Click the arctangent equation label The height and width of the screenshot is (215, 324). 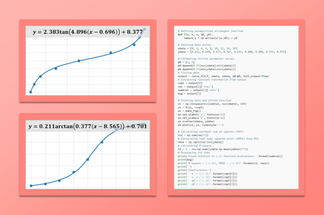87,126
